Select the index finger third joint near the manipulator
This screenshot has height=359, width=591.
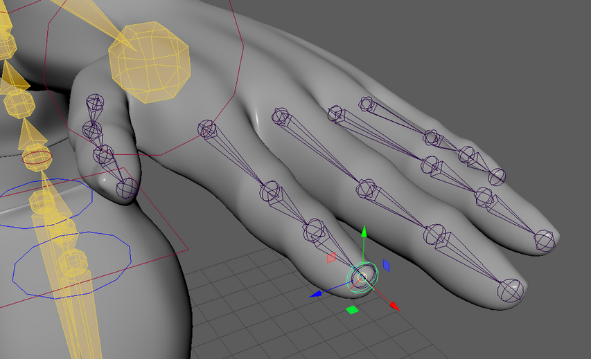(314, 229)
